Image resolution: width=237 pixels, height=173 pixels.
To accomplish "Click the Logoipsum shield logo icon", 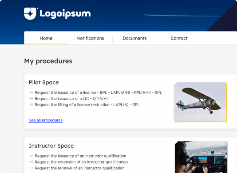I will [30, 14].
